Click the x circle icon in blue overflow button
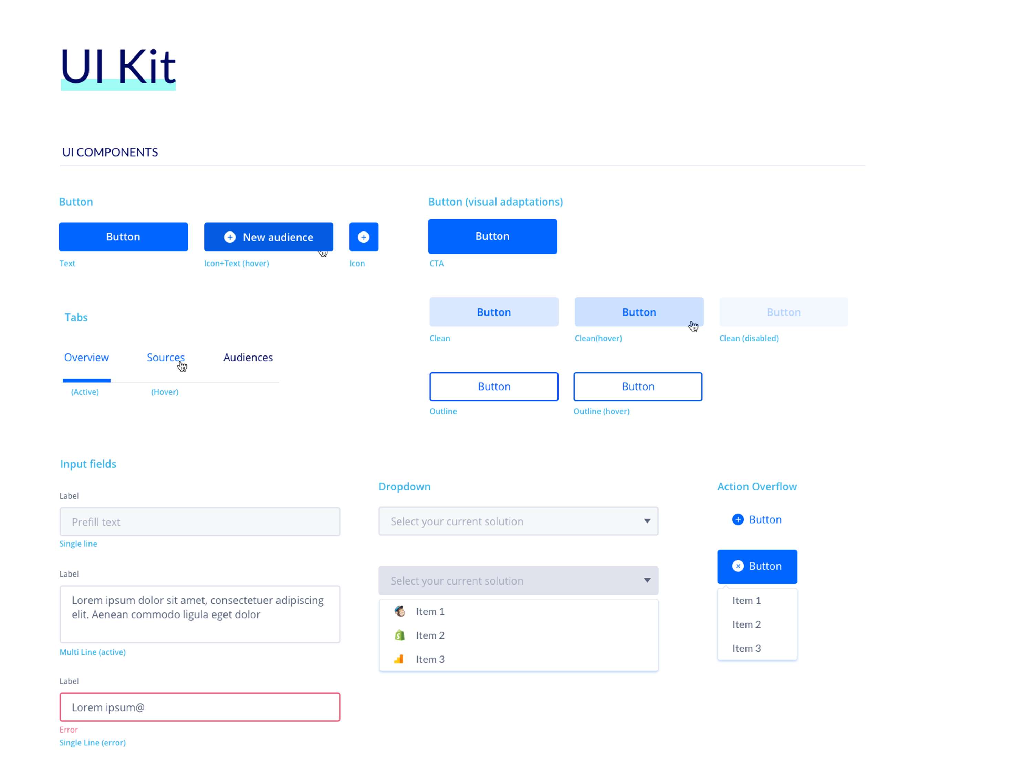1033x775 pixels. [738, 566]
